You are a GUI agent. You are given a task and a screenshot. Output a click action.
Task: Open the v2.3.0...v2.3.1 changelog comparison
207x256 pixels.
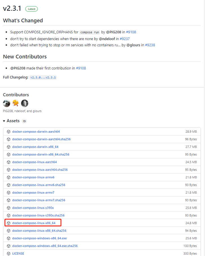pyautogui.click(x=43, y=77)
